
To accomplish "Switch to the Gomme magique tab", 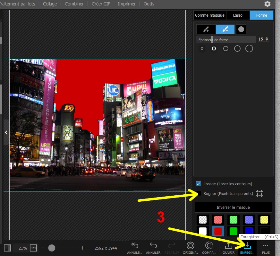I will (x=210, y=15).
